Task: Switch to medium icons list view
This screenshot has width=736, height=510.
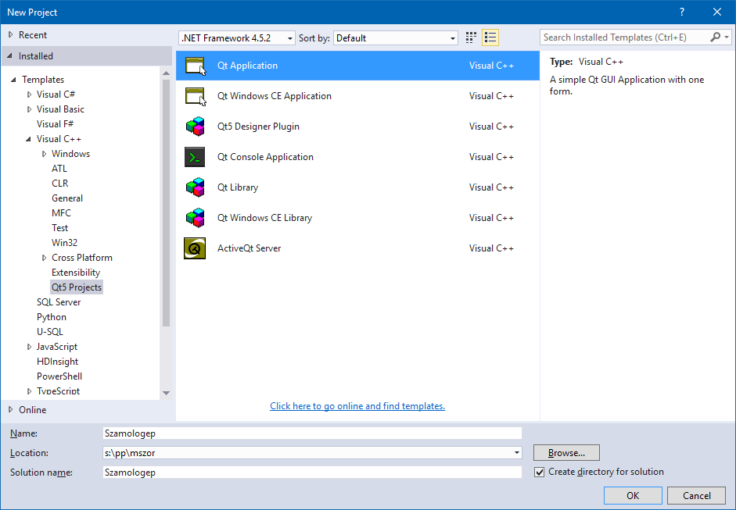Action: click(490, 38)
